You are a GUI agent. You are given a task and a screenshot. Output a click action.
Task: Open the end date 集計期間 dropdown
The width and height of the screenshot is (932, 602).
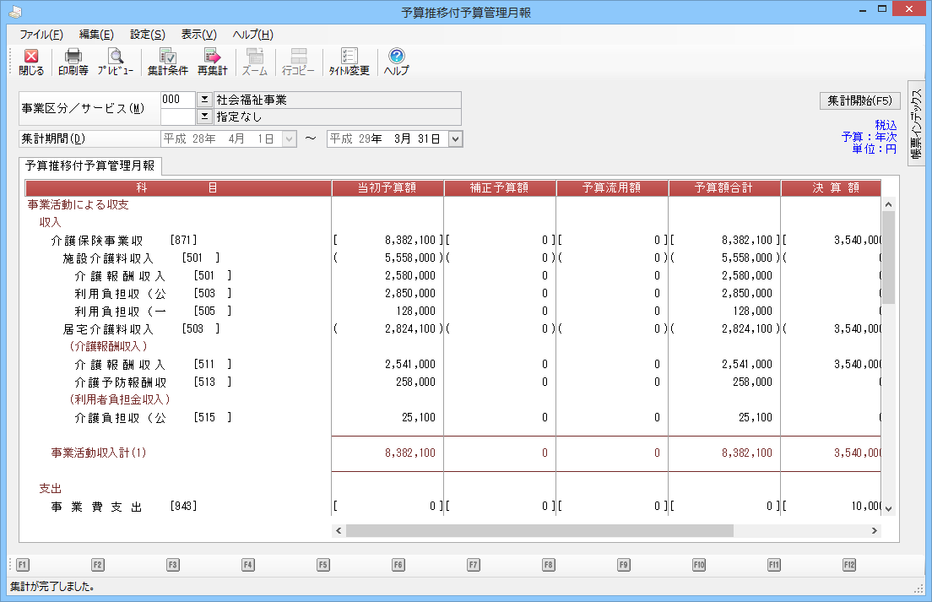456,139
